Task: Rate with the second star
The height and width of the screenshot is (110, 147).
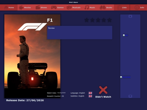Action: point(92,20)
